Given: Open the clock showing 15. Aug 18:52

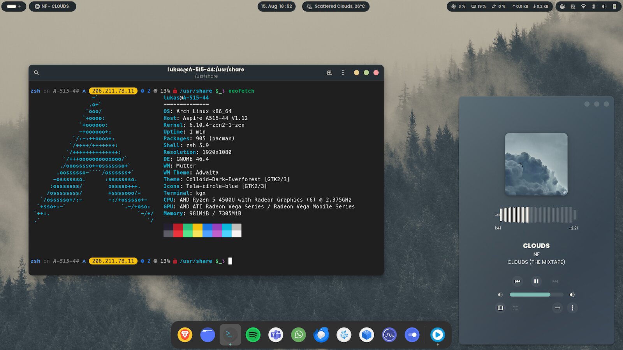Looking at the screenshot, I should pyautogui.click(x=277, y=6).
